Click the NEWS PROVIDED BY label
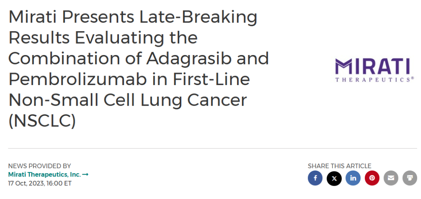Image resolution: width=421 pixels, height=199 pixels. pos(39,166)
